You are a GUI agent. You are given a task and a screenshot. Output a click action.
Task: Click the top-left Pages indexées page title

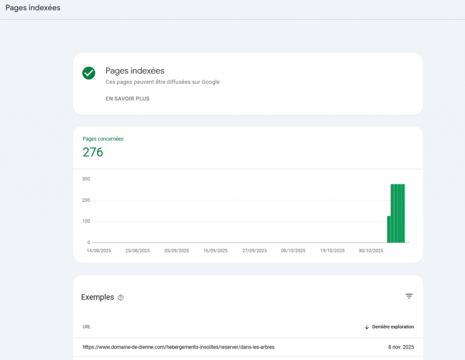pos(33,8)
